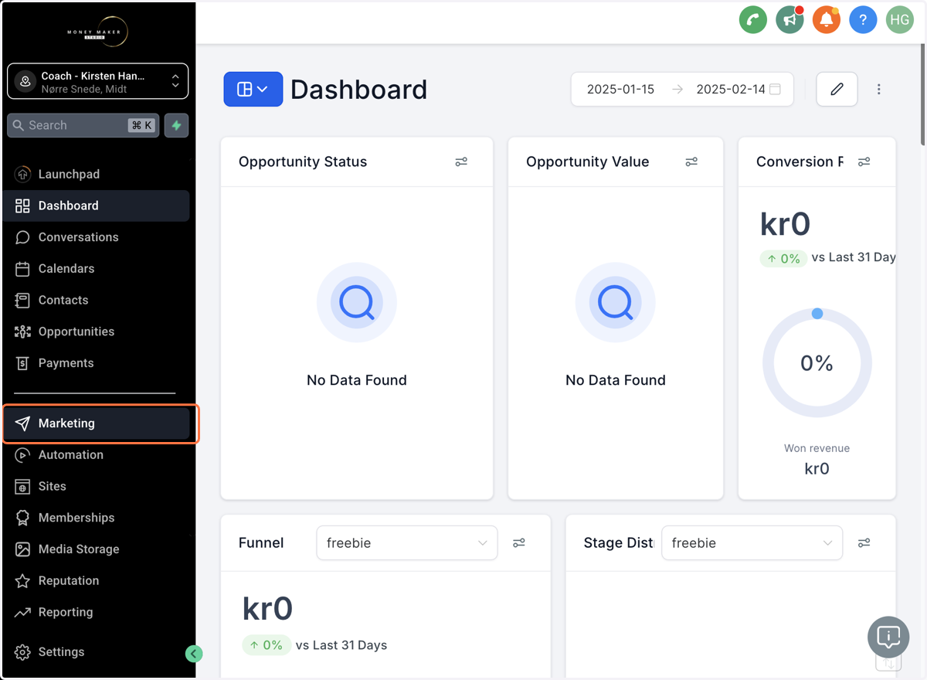Open Opportunities in the sidebar
Viewport: 927px width, 680px height.
(x=97, y=331)
